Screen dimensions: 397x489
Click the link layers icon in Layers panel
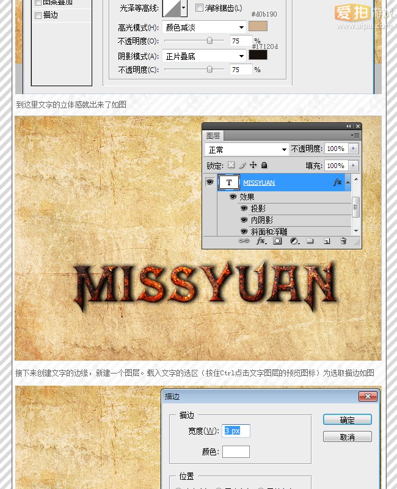(x=244, y=241)
